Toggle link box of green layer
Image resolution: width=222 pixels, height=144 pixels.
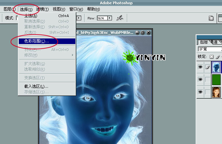207,80
